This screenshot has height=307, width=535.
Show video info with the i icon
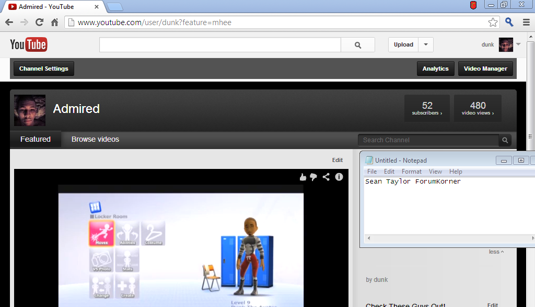coord(339,177)
